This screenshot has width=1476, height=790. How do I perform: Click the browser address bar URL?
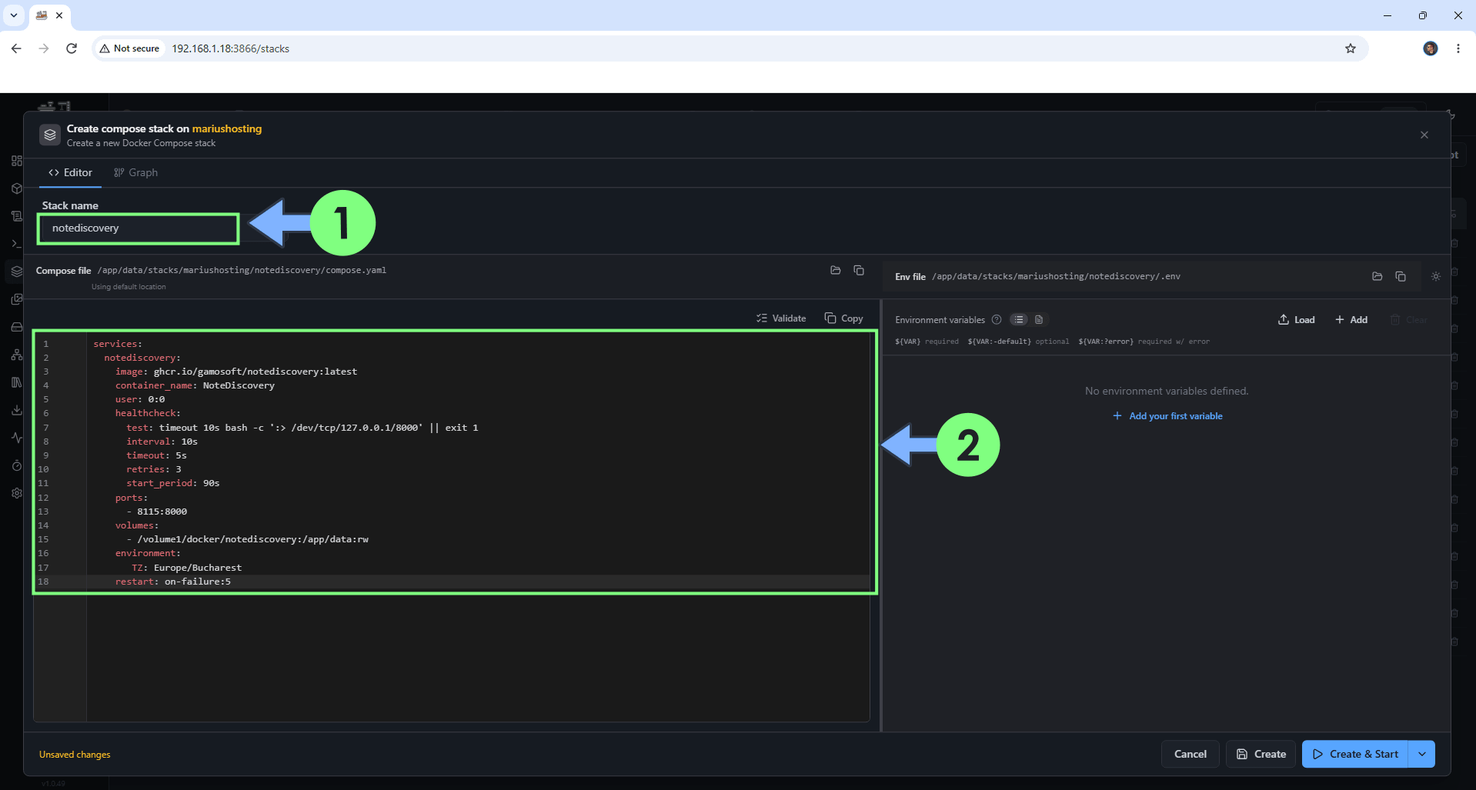(x=230, y=48)
